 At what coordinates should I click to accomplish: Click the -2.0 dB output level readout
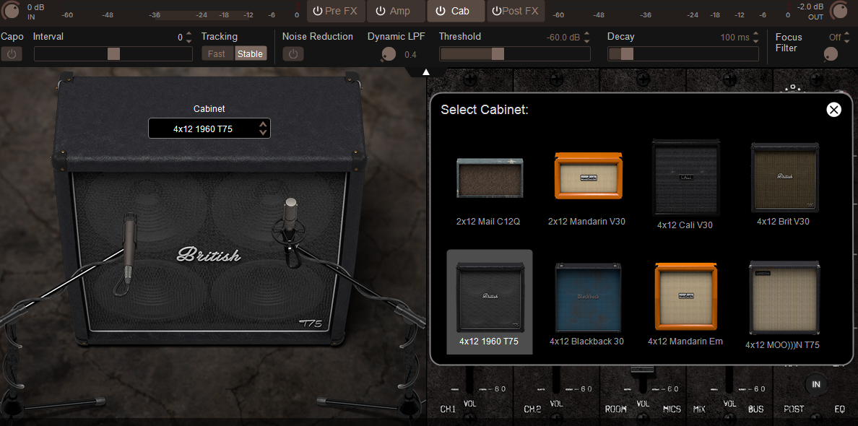(x=810, y=6)
